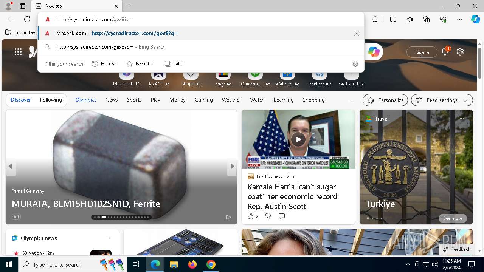Viewport: 484px width, 272px height.
Task: Open Windows Start menu
Action: click(9, 264)
